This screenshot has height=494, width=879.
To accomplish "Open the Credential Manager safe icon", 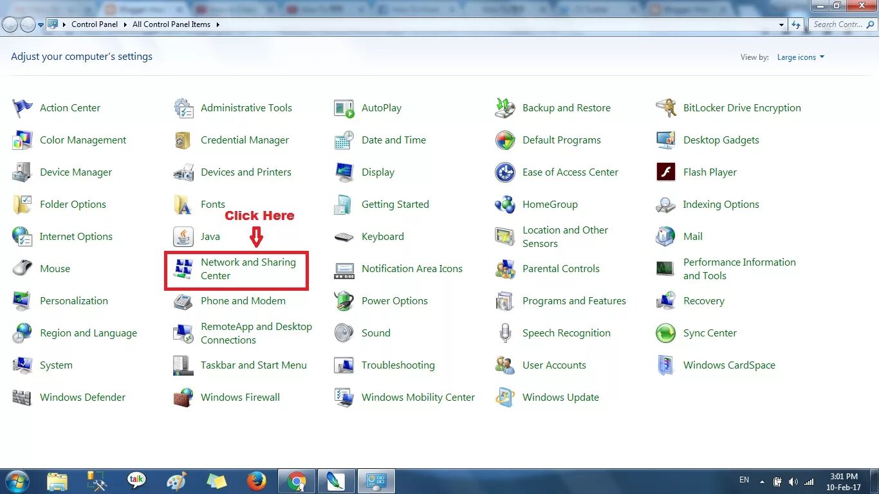I will tap(183, 140).
